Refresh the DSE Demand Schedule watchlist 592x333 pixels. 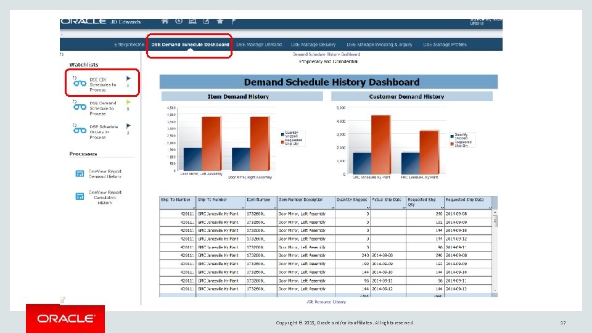point(75,102)
